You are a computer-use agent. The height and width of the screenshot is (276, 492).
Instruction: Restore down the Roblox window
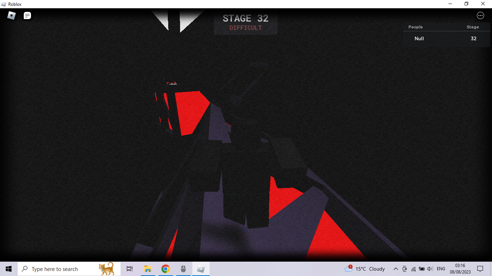click(466, 4)
